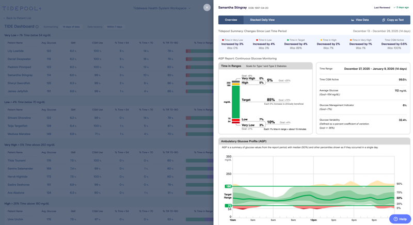This screenshot has width=413, height=225.
Task: Click the % Time < 54 header in Very Low table
Action: pyautogui.click(x=122, y=43)
